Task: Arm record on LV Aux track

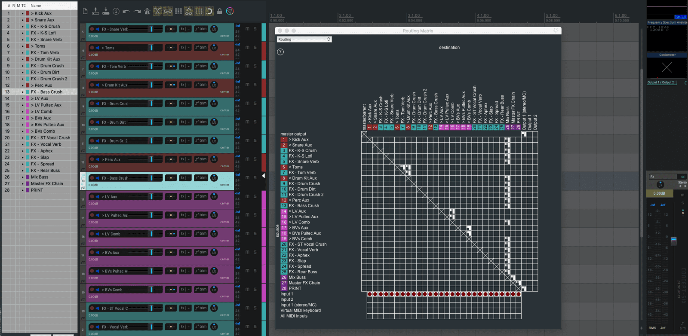Action: pos(92,197)
